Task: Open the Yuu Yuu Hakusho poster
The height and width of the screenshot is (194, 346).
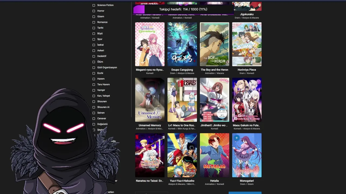Action: click(x=182, y=155)
